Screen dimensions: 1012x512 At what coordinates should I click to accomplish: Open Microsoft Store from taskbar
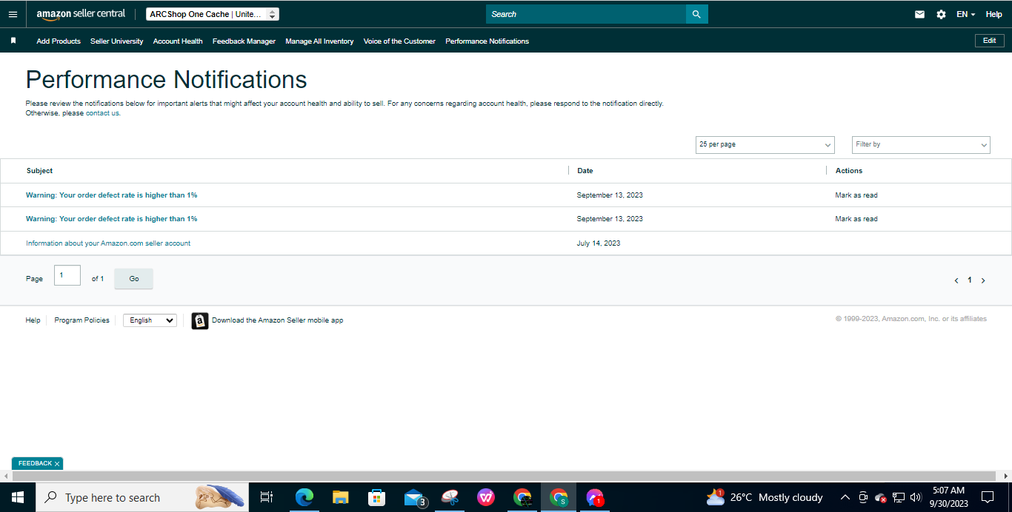[x=376, y=497]
